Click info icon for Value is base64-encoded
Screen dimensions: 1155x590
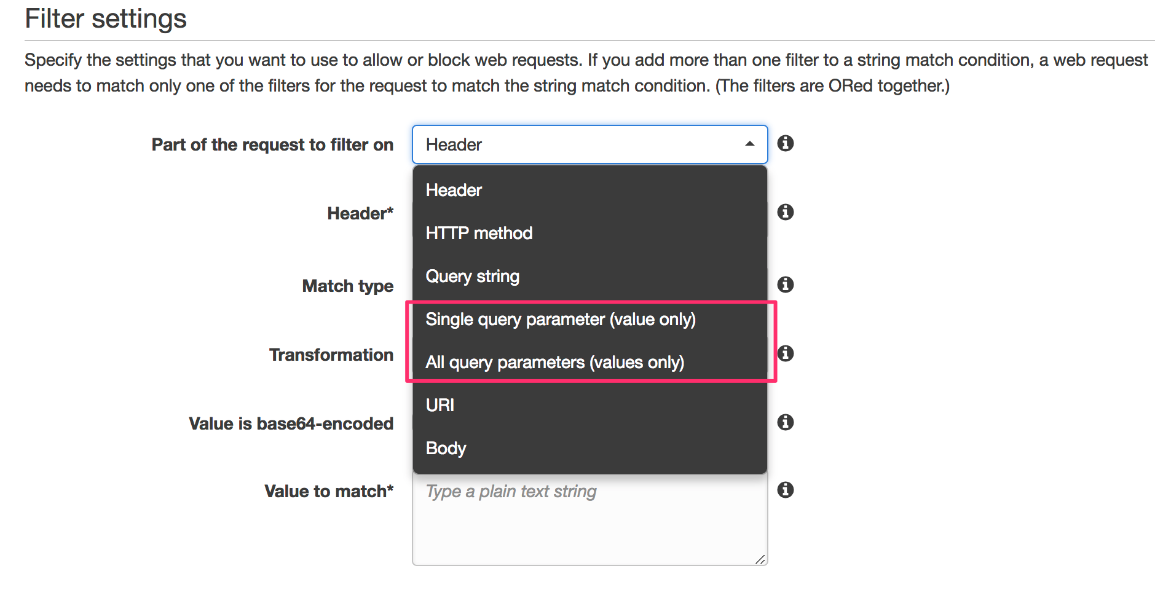click(x=785, y=423)
